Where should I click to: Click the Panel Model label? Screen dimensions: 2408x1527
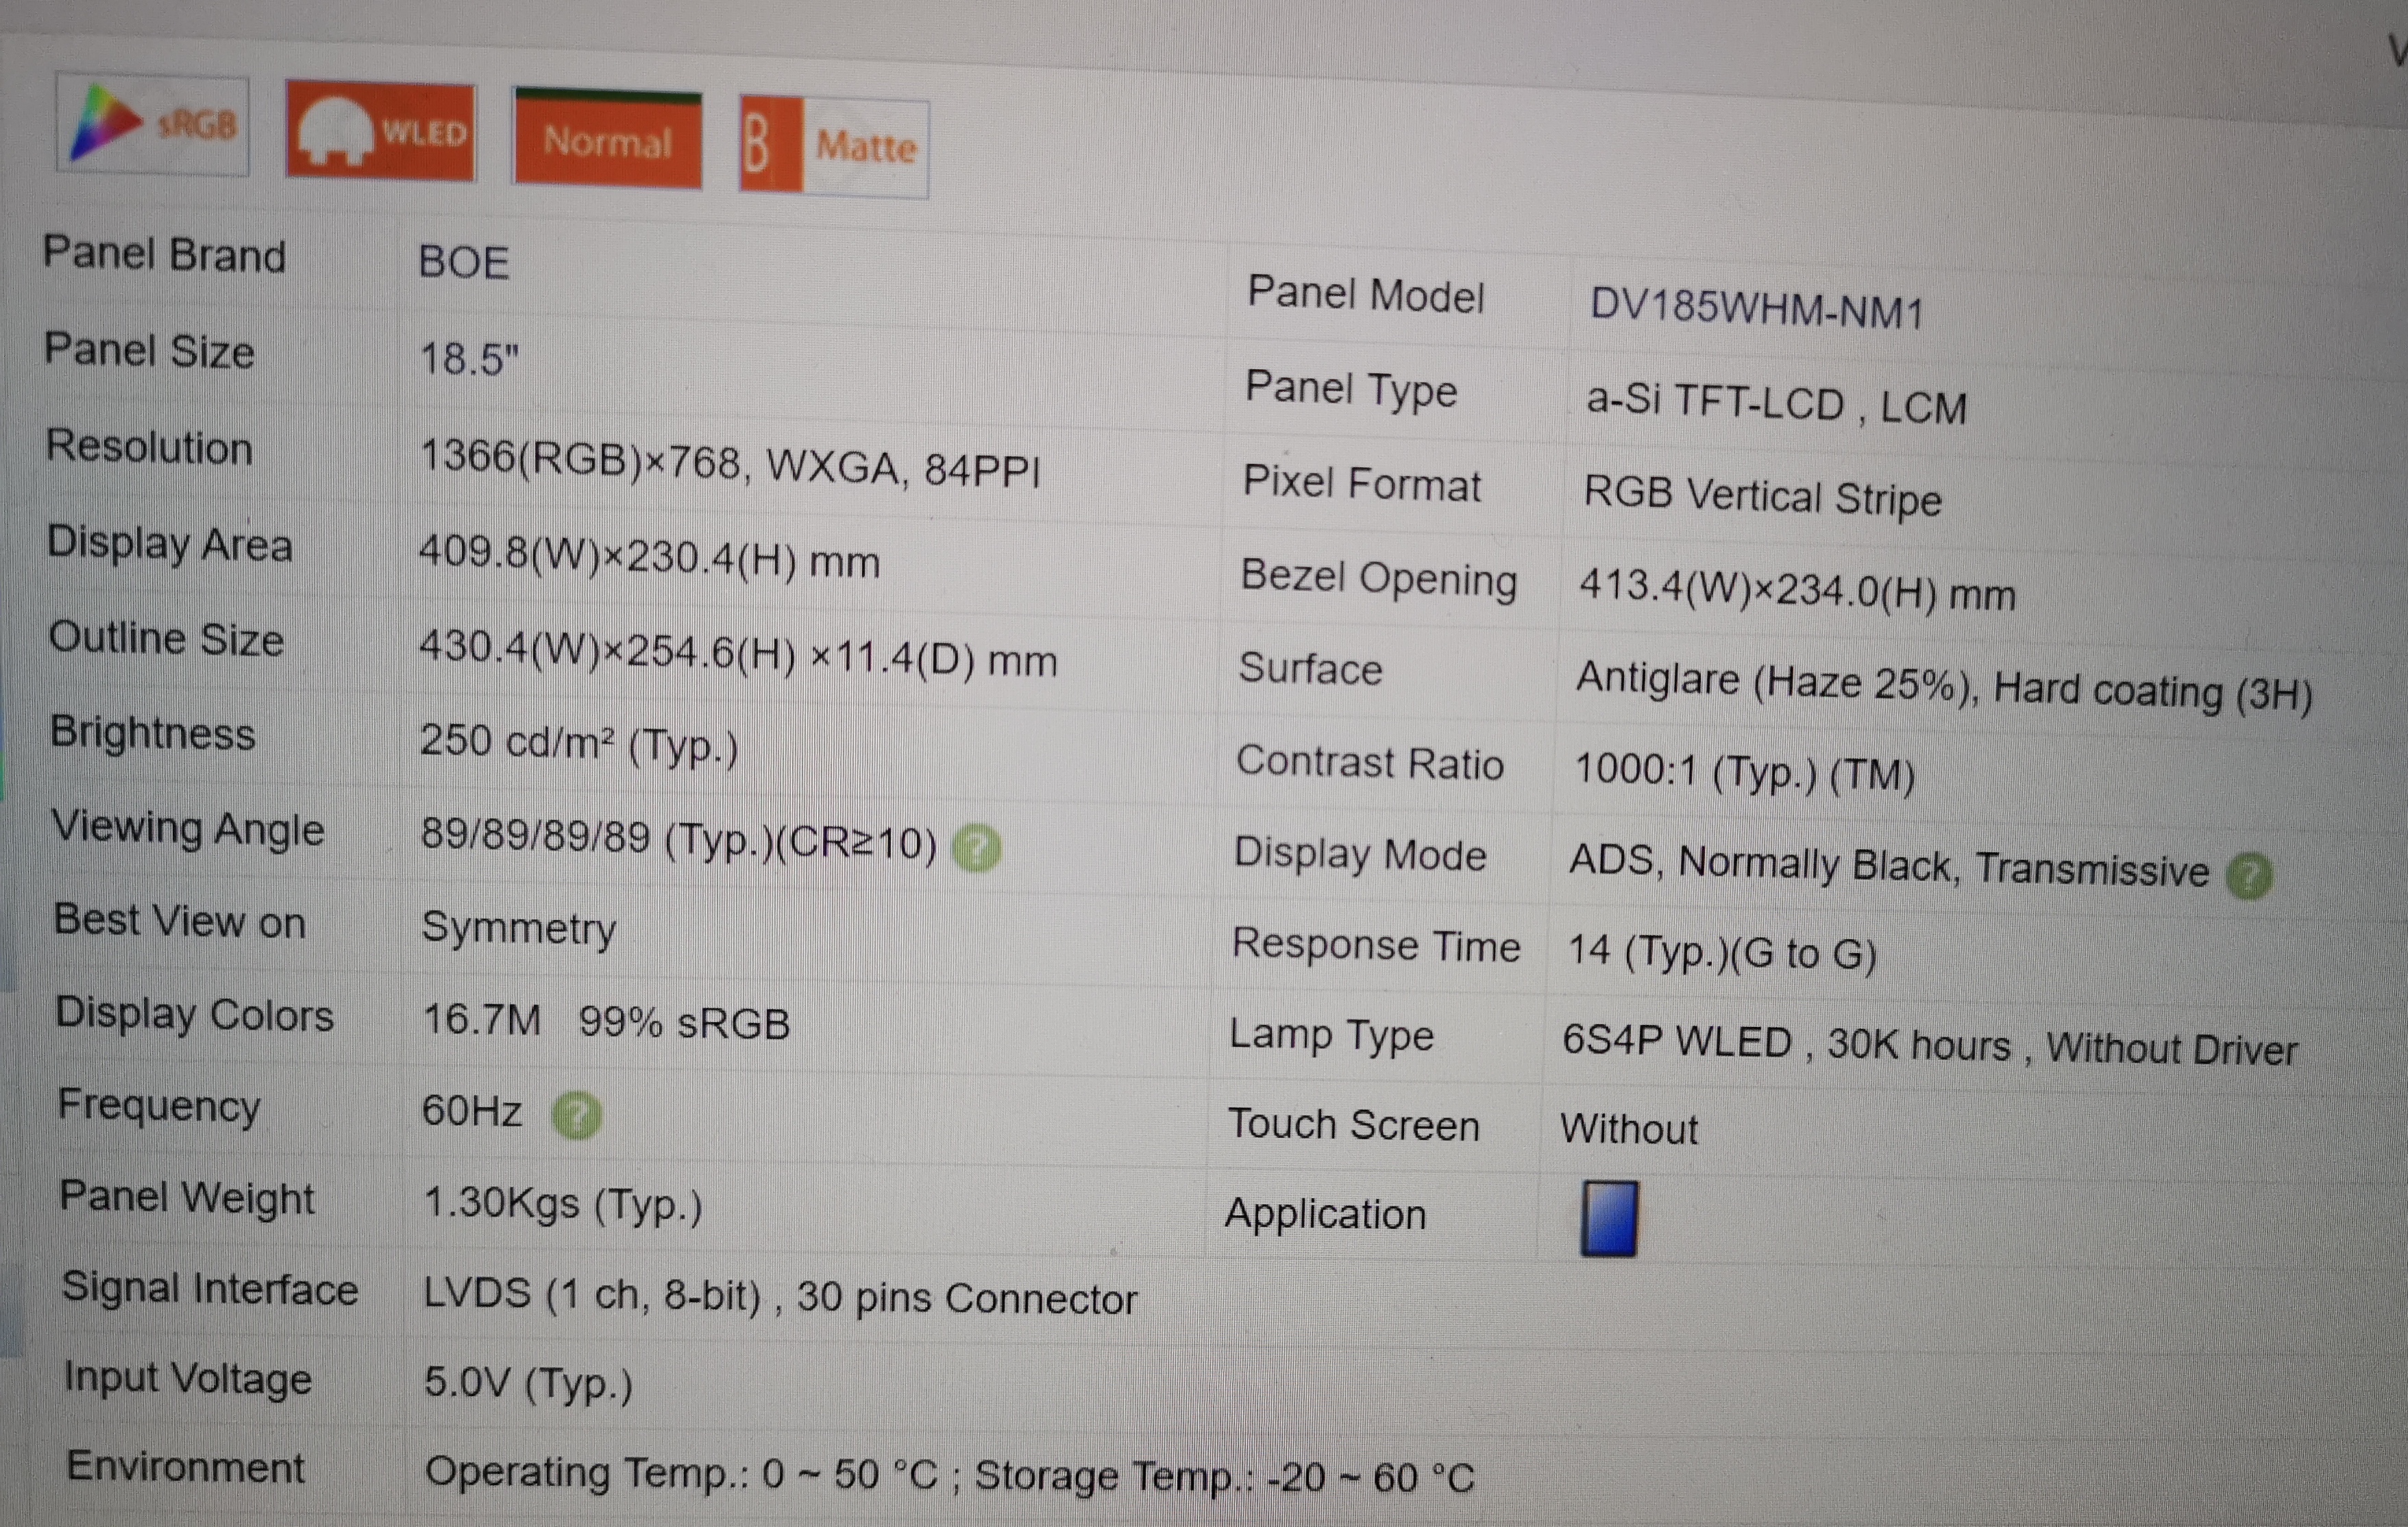pos(1366,295)
